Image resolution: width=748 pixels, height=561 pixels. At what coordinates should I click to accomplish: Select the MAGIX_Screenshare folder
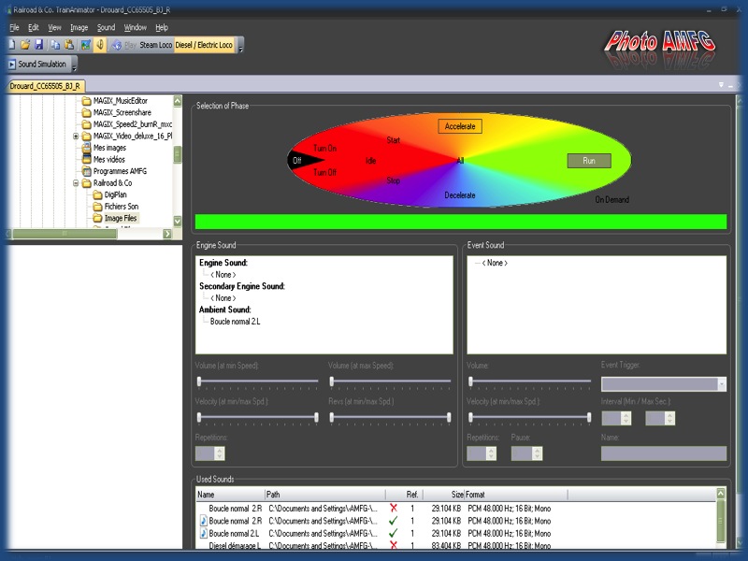(122, 112)
